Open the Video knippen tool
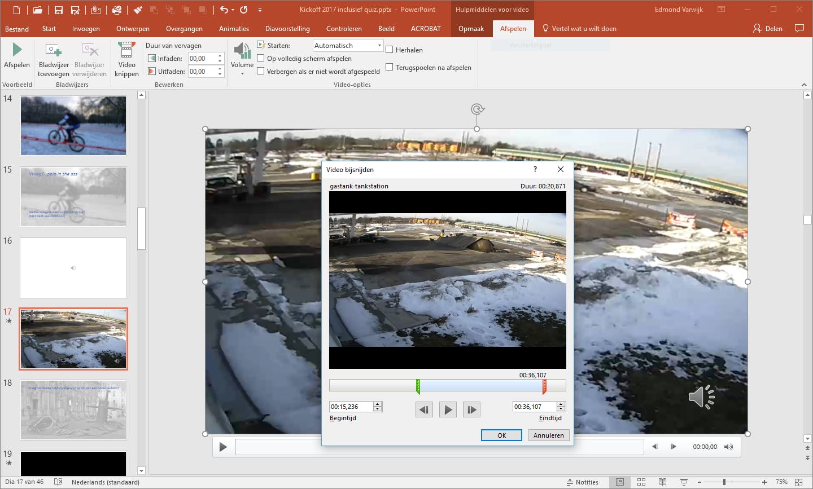Viewport: 813px width, 489px height. tap(126, 51)
